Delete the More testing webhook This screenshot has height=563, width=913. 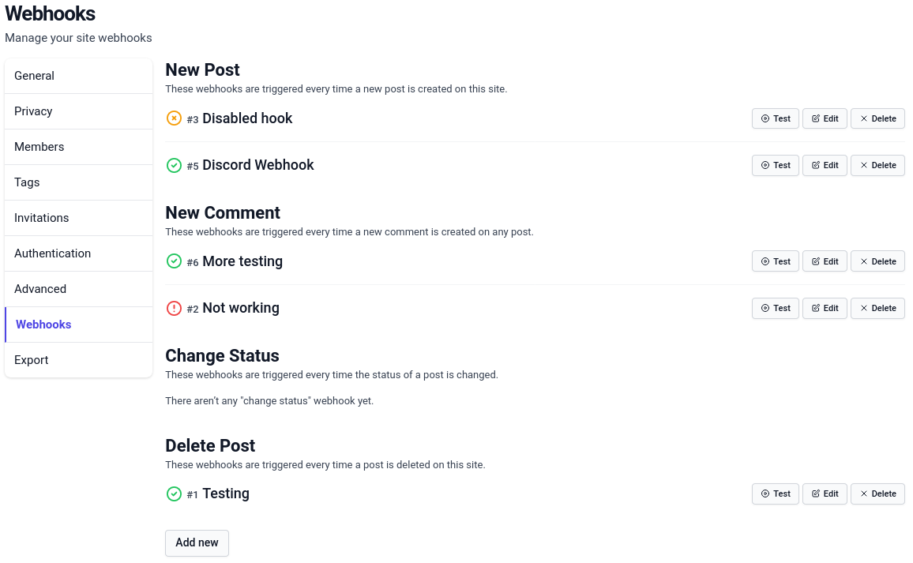point(877,261)
